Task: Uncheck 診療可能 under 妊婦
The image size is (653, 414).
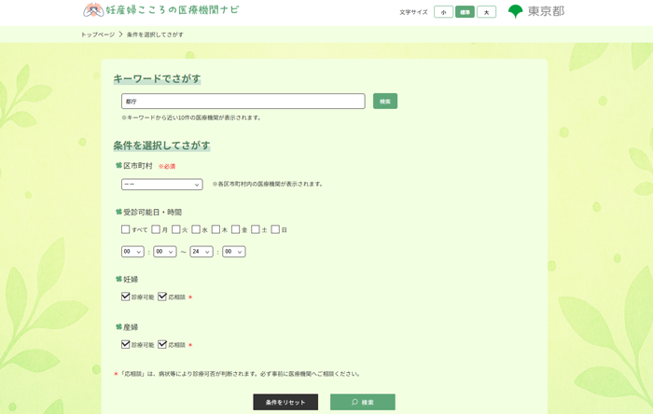Action: (125, 297)
